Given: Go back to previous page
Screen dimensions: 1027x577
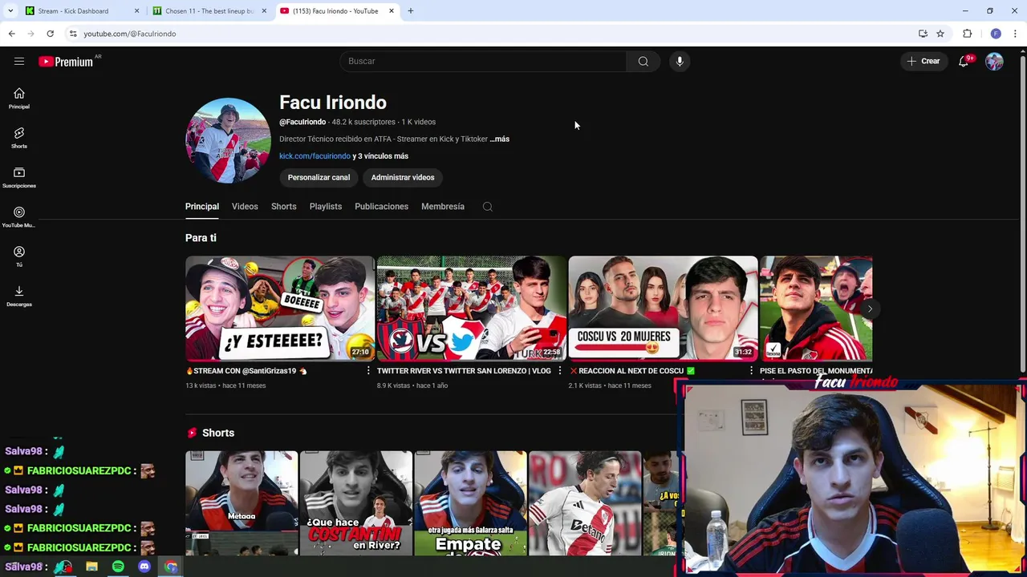Looking at the screenshot, I should [x=11, y=34].
